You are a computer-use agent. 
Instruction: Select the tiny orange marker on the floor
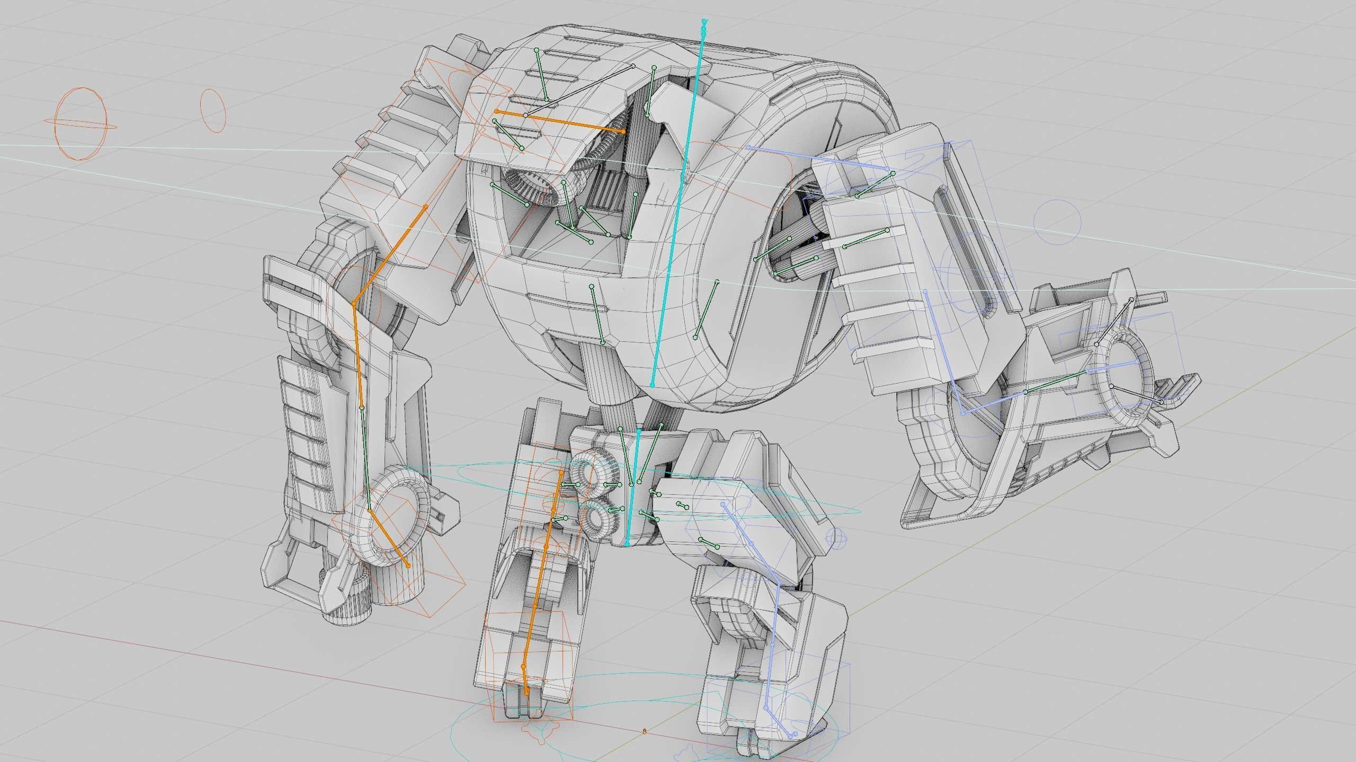coord(645,732)
